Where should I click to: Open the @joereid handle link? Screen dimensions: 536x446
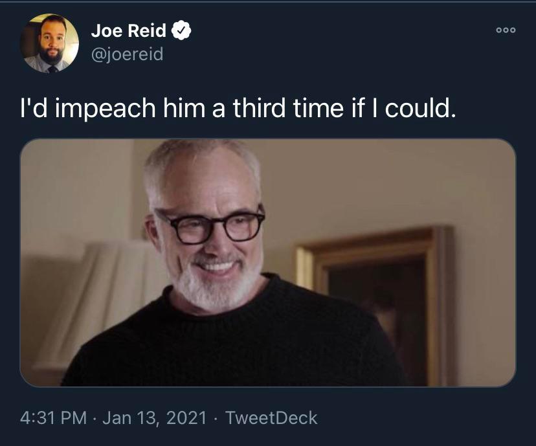pos(127,54)
